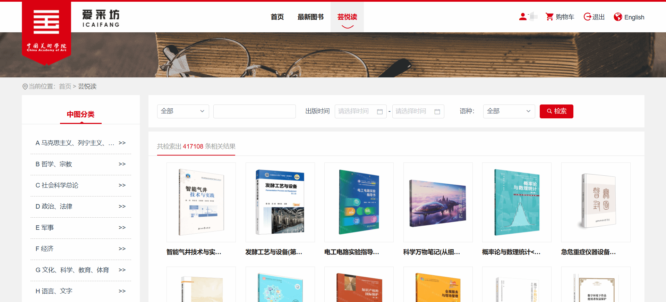Click the China Academy of Art logo
The width and height of the screenshot is (666, 302).
46,32
